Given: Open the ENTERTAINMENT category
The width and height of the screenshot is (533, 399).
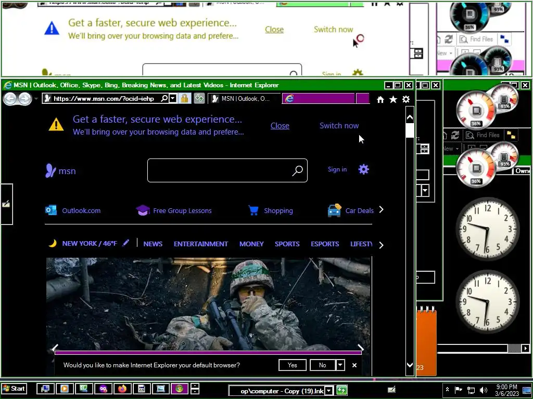Looking at the screenshot, I should (x=201, y=244).
